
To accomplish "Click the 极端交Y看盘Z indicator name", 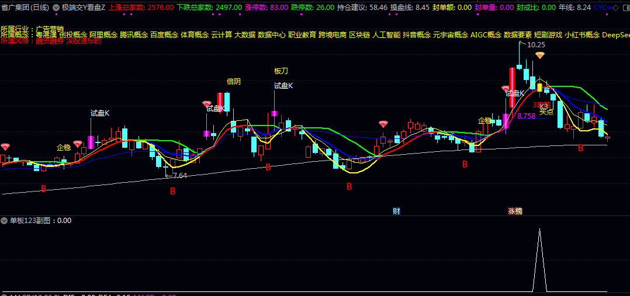I will (83, 7).
